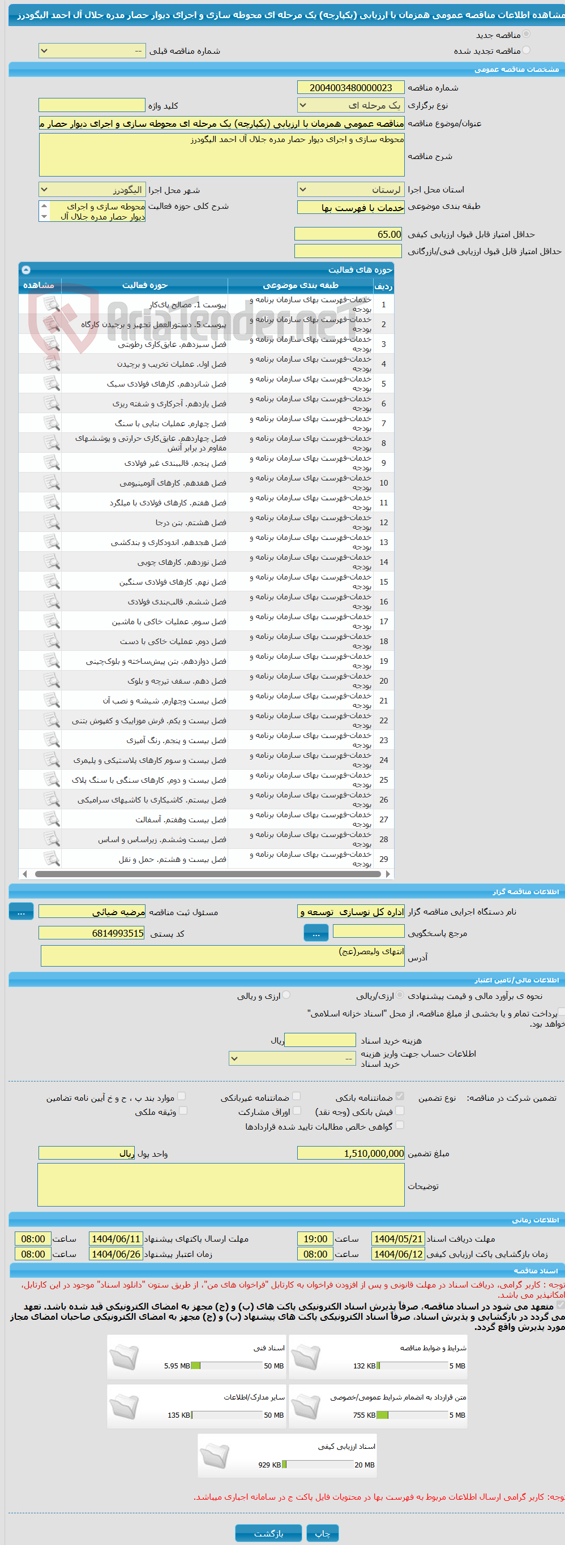The height and width of the screenshot is (1545, 565).
Task: Click the حوزه فعالیت column header
Action: click(x=144, y=285)
